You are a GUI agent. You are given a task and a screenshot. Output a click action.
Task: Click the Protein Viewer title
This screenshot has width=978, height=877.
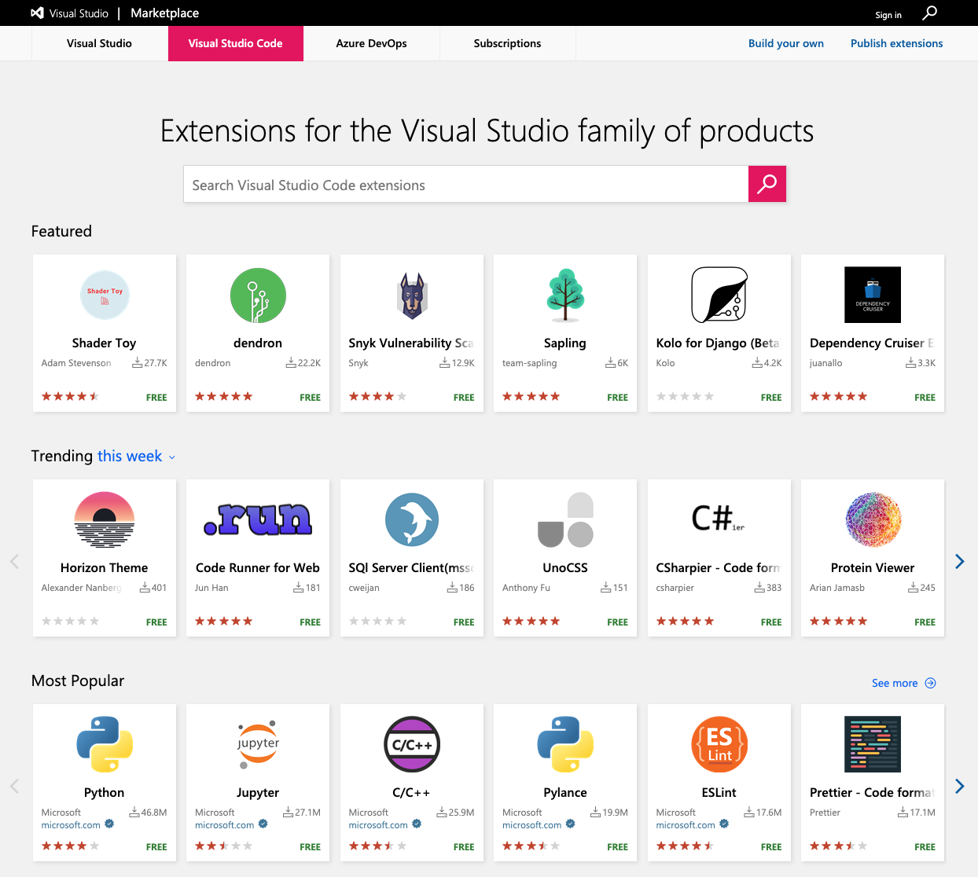[x=873, y=567]
